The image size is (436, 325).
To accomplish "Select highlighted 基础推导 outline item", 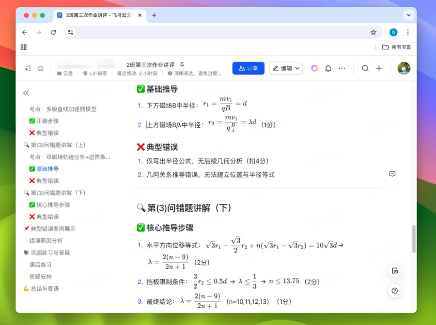I will [x=44, y=169].
